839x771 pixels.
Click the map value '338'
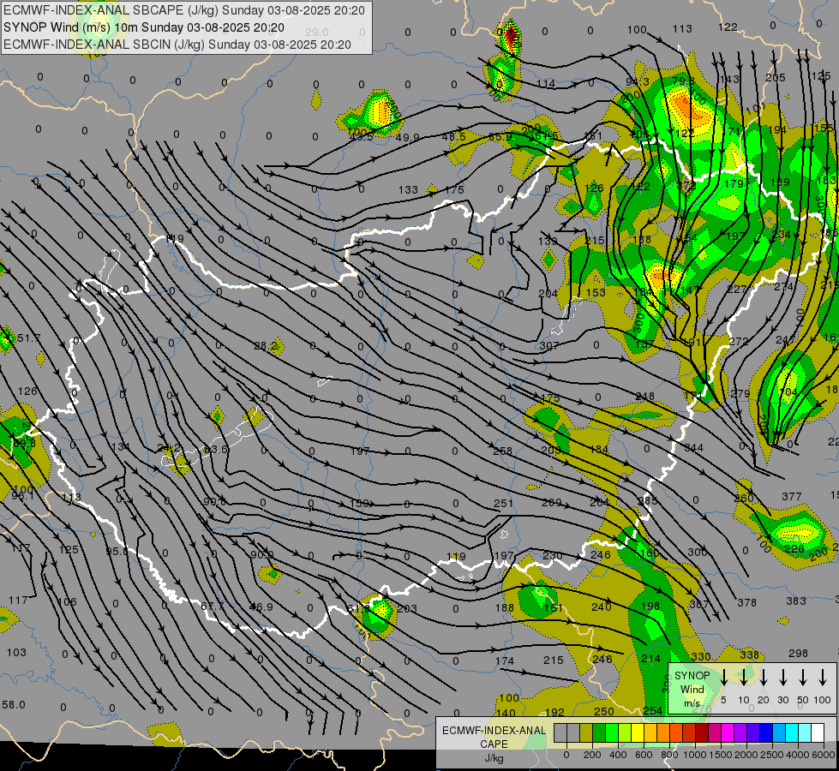pyautogui.click(x=750, y=654)
